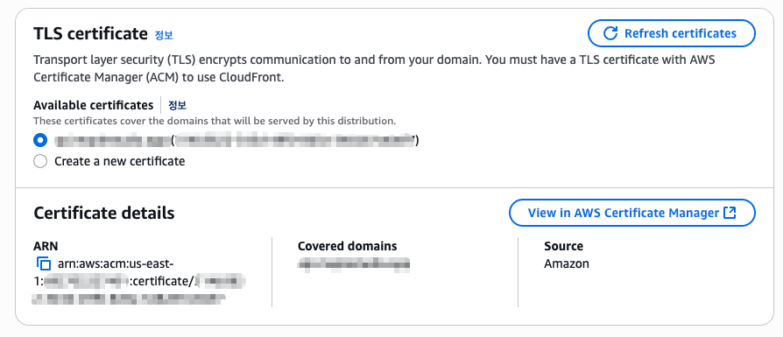Copy the certificate ARN using the copy icon

44,263
